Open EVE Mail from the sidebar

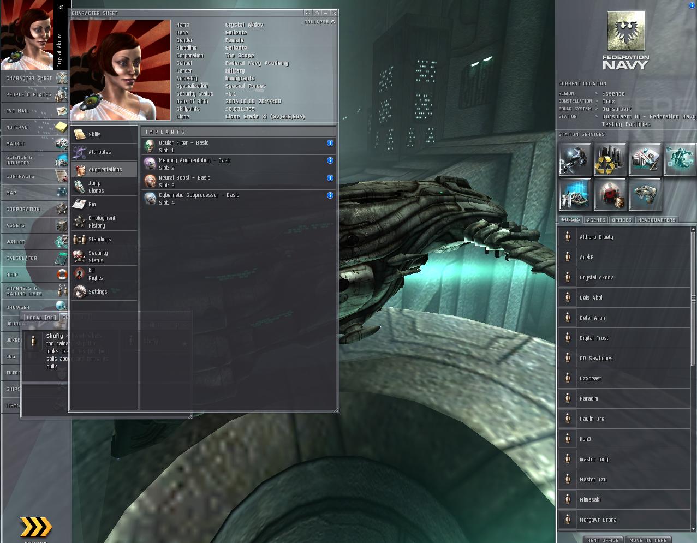[x=35, y=111]
